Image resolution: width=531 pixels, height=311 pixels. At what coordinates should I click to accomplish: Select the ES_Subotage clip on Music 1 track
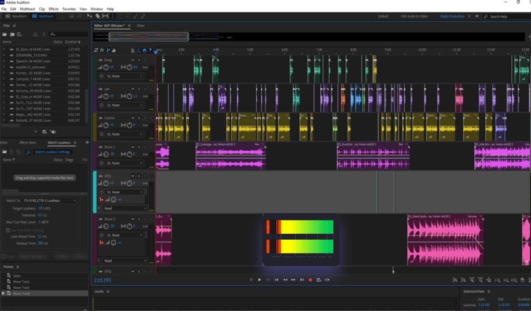[x=231, y=156]
